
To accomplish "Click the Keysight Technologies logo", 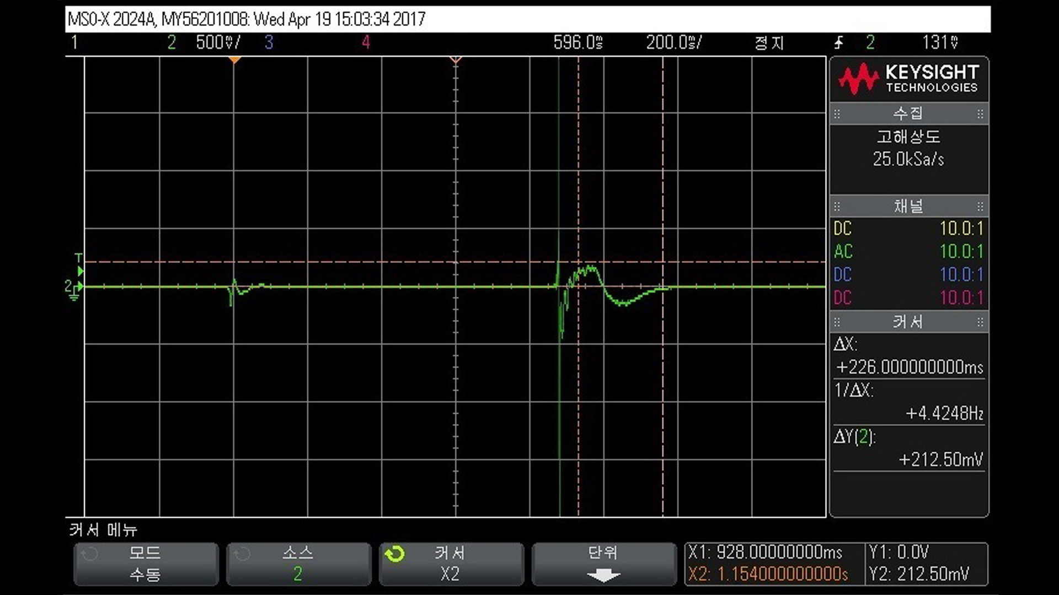I will pyautogui.click(x=908, y=79).
